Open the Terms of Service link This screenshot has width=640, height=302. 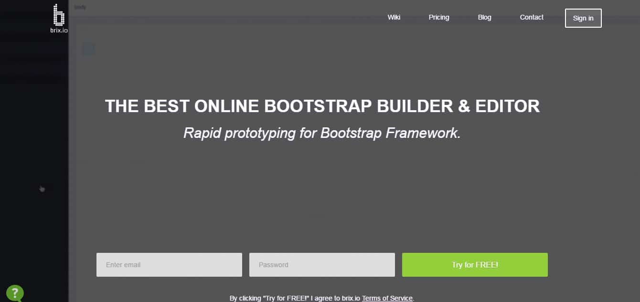[x=387, y=298]
